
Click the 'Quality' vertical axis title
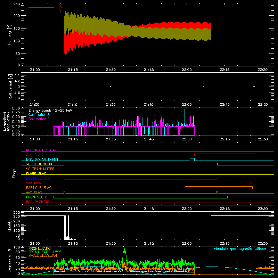(x=9, y=226)
